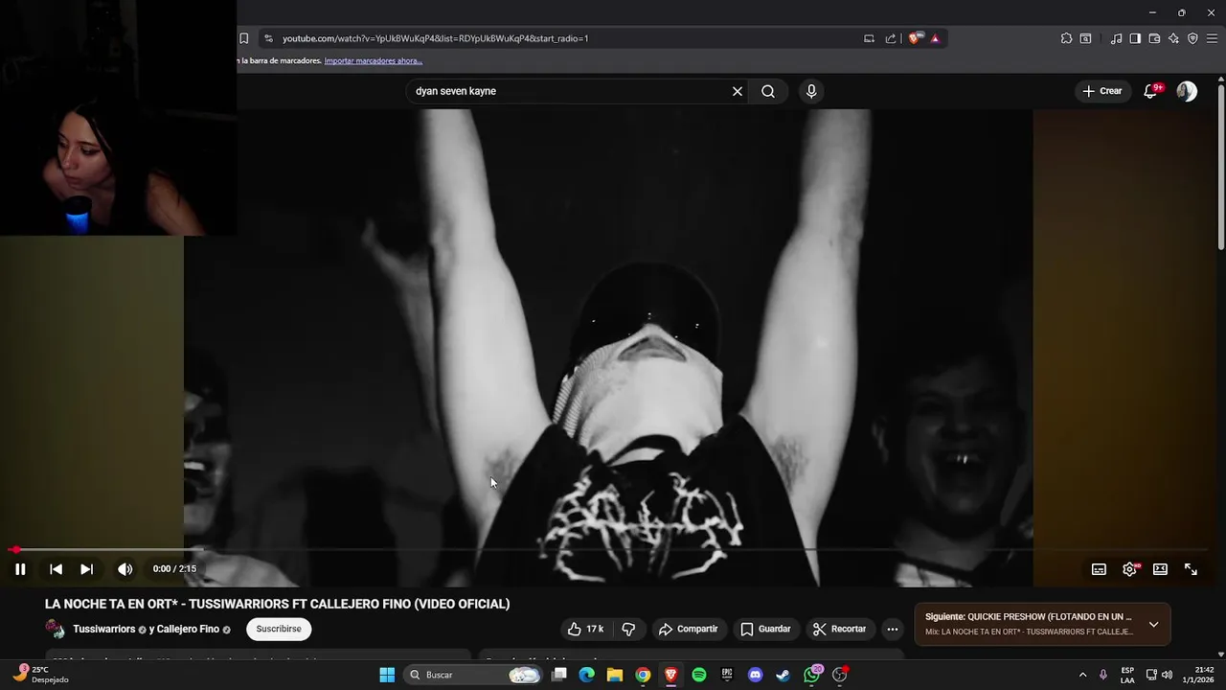
Task: Start voice search with microphone icon
Action: point(811,91)
